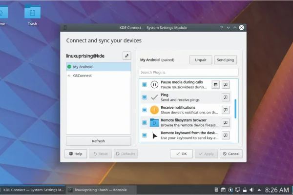Open the clipboard tray icon in the panel
The height and width of the screenshot is (195, 293).
(x=223, y=190)
